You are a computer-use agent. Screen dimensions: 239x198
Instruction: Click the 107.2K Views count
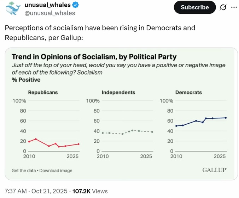[90, 191]
